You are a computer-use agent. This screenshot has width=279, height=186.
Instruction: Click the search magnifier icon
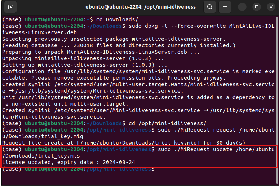(210, 7)
